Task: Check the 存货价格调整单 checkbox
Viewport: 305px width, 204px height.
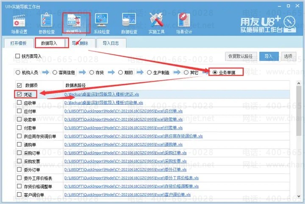Action: click(x=19, y=186)
